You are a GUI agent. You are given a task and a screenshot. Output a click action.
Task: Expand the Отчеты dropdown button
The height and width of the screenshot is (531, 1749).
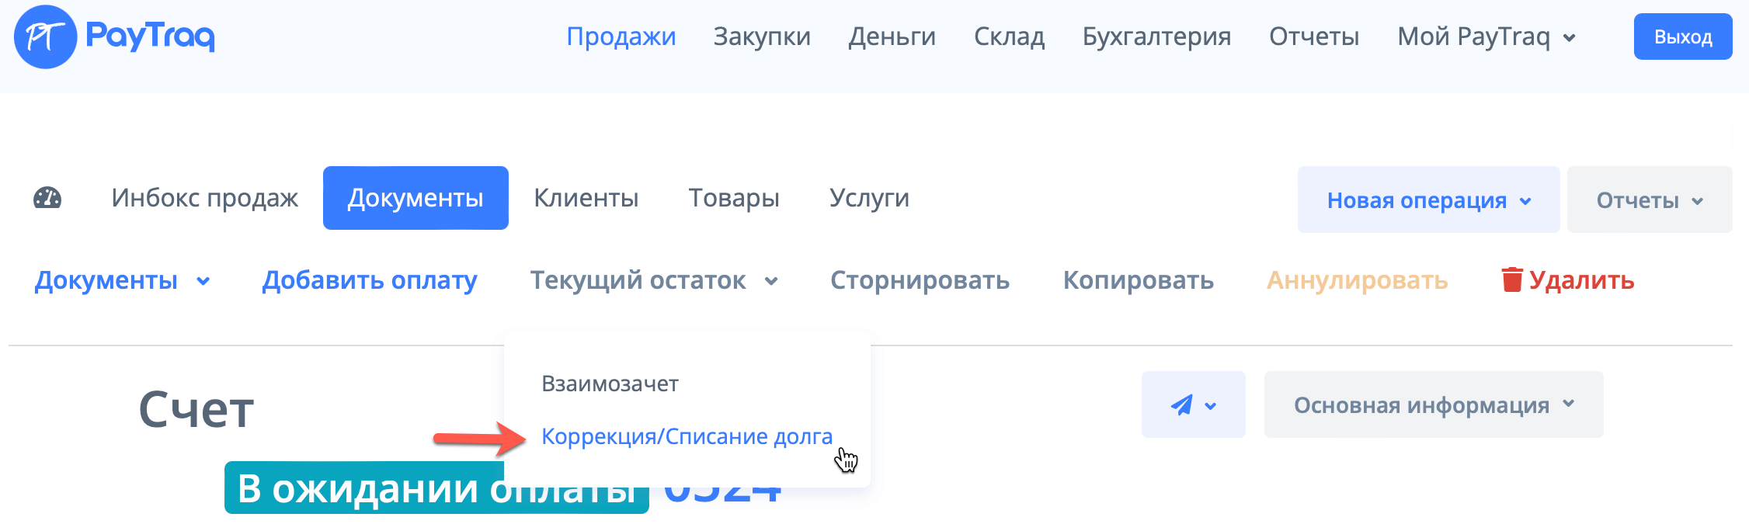pos(1649,200)
